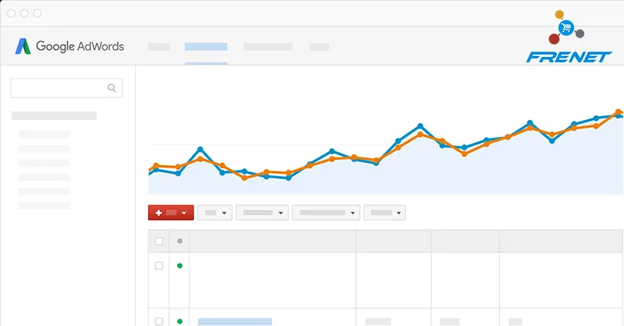The width and height of the screenshot is (624, 326).
Task: Click the Google AdWords logo
Action: 69,46
